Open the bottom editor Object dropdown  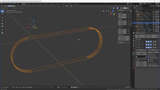pyautogui.click(x=8, y=87)
